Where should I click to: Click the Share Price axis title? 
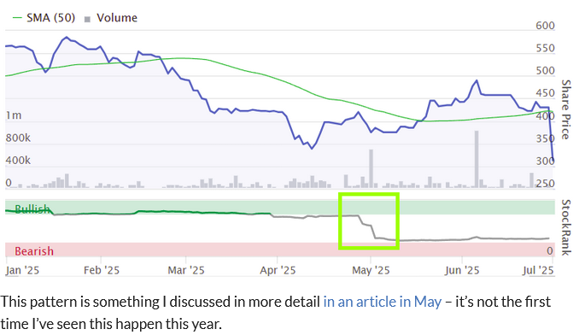(x=565, y=109)
